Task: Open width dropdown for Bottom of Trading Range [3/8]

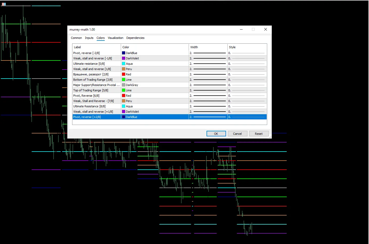Action: click(208, 80)
